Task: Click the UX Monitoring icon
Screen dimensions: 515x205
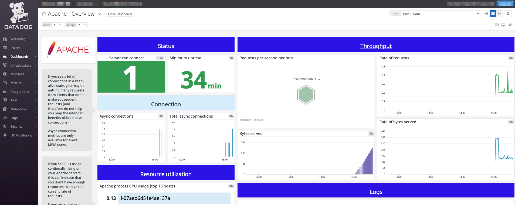Action: [x=5, y=135]
